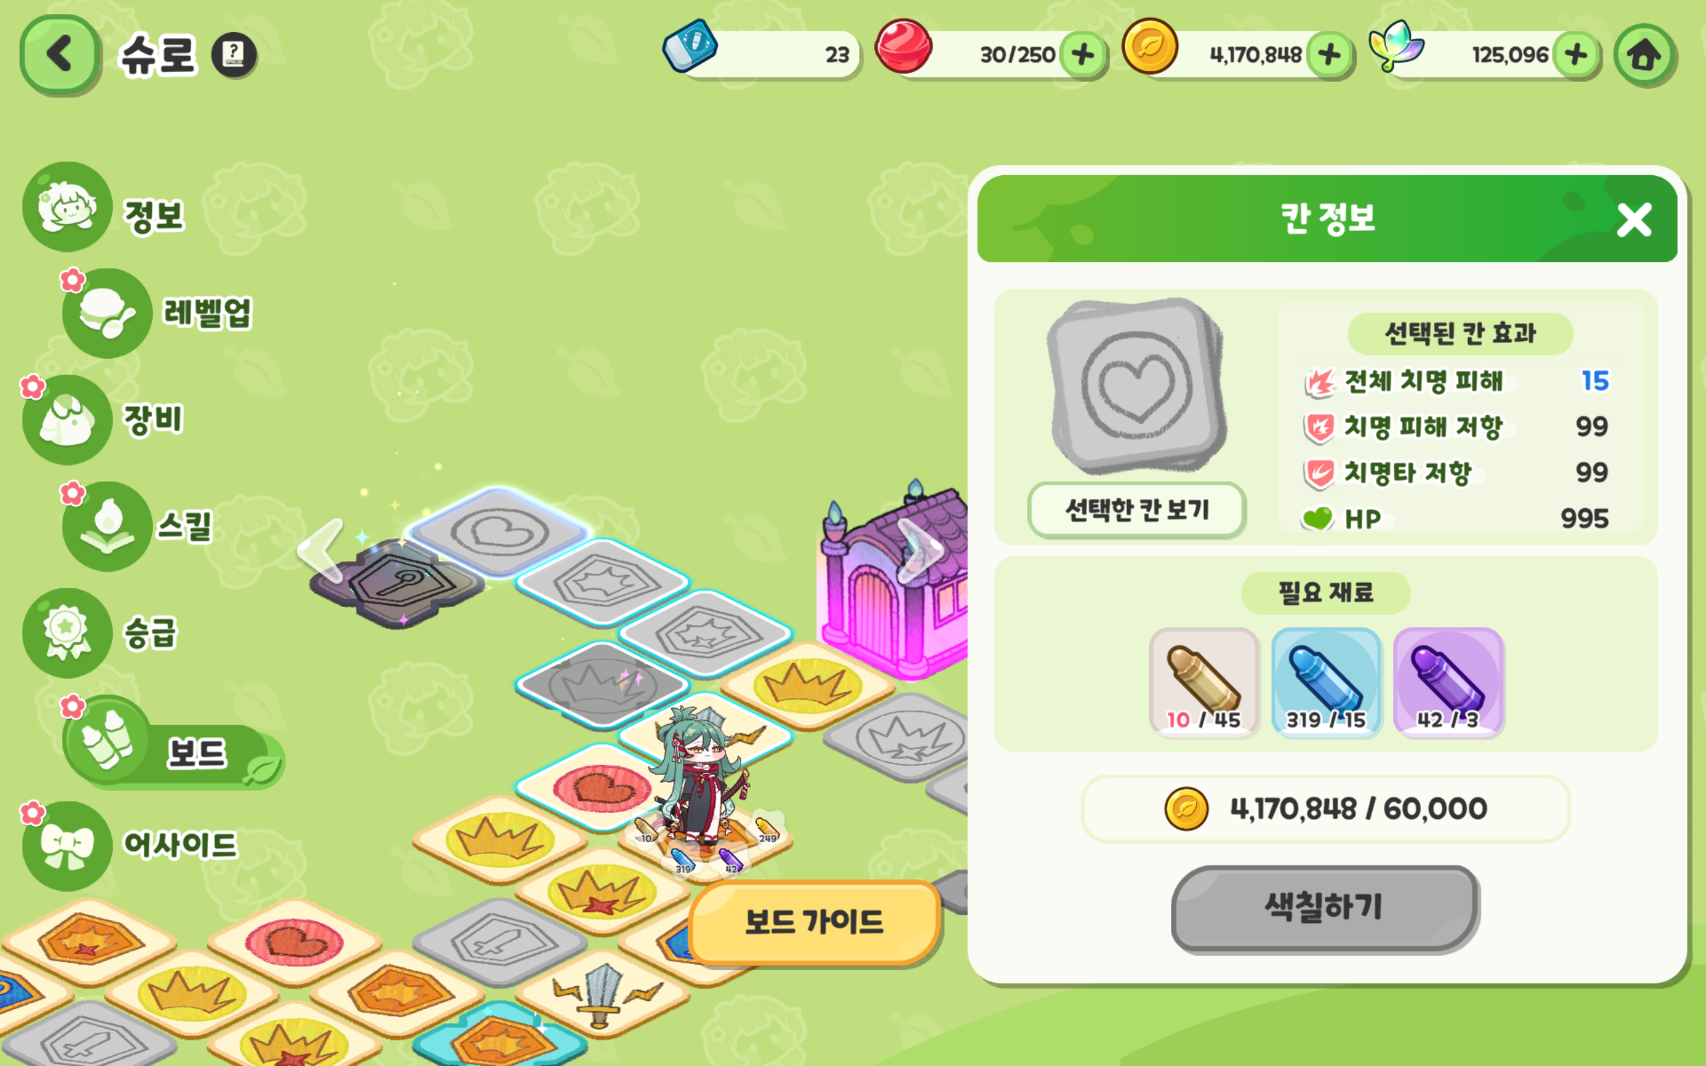Click the 색칠하기 button

[1325, 909]
